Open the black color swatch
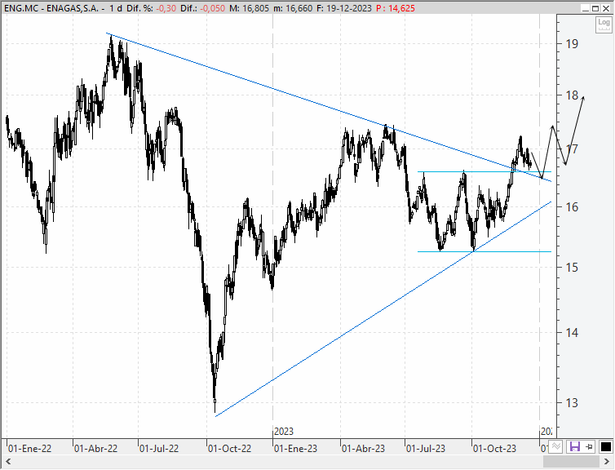 (x=605, y=446)
